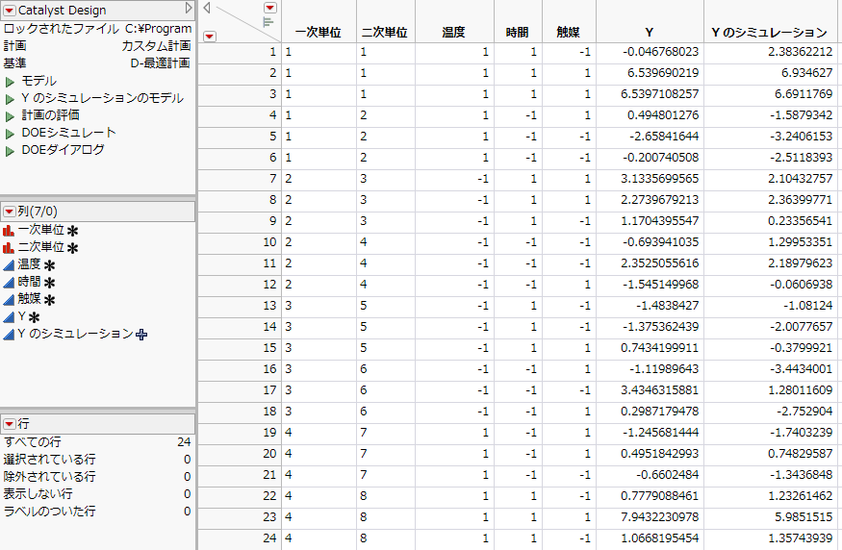Select 二次単位 in the columns list

[x=41, y=248]
